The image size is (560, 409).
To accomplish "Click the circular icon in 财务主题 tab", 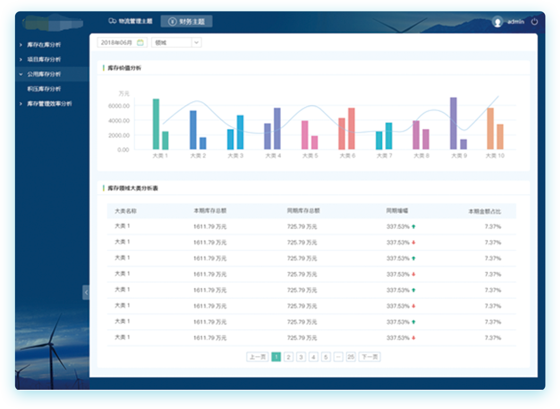I will [171, 21].
